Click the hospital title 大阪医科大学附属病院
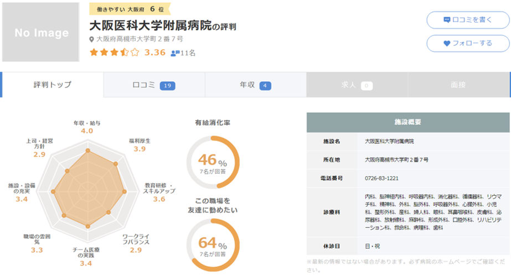 coord(151,25)
